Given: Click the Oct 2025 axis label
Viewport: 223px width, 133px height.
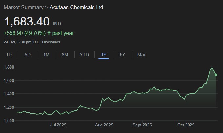Looking at the screenshot, I should 186,125.
